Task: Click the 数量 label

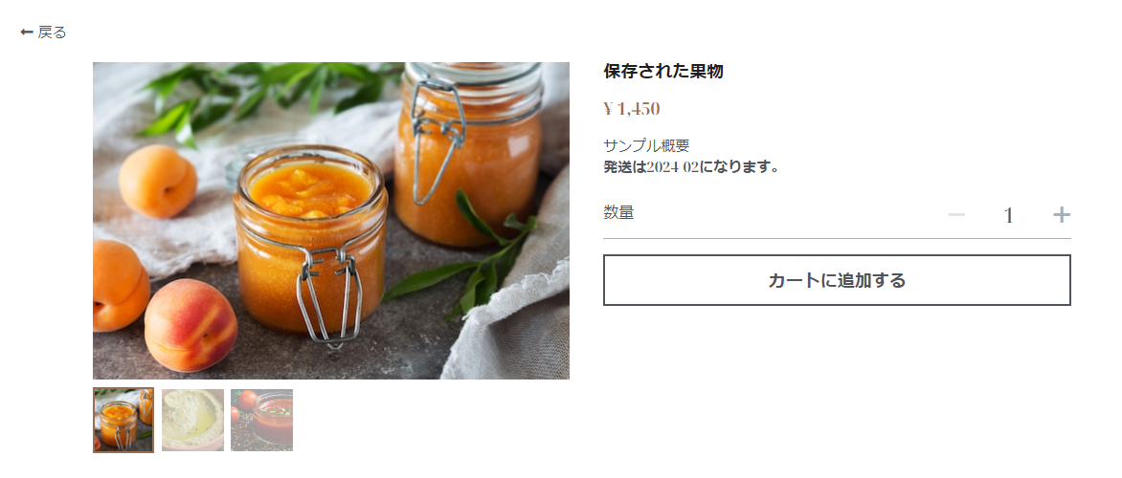Action: click(x=618, y=212)
